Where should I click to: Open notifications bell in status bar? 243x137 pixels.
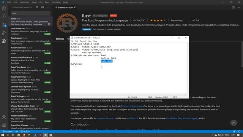239,132
